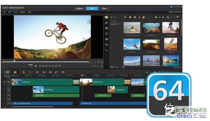
Task: Switch to Storyboard View icon
Action: (7, 72)
